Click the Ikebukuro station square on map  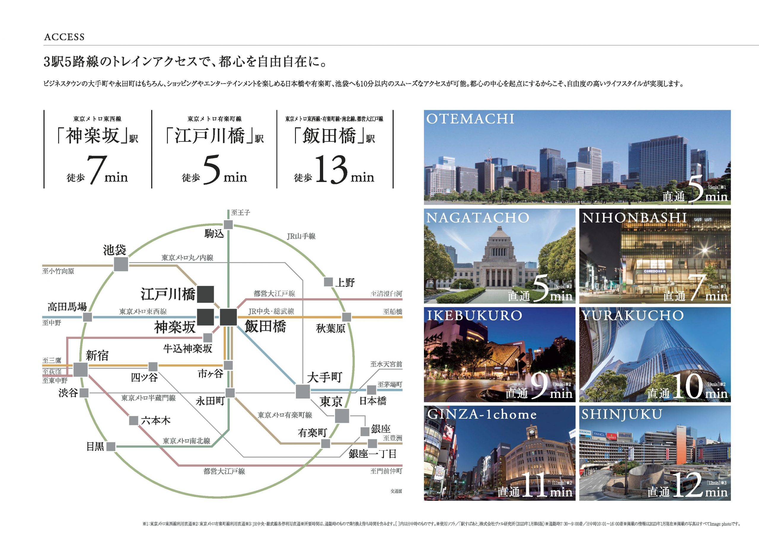(121, 264)
